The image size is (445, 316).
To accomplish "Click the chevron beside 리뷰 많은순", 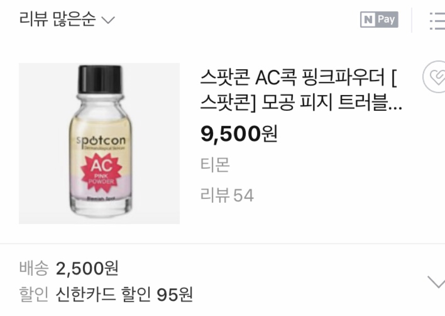I will 108,20.
